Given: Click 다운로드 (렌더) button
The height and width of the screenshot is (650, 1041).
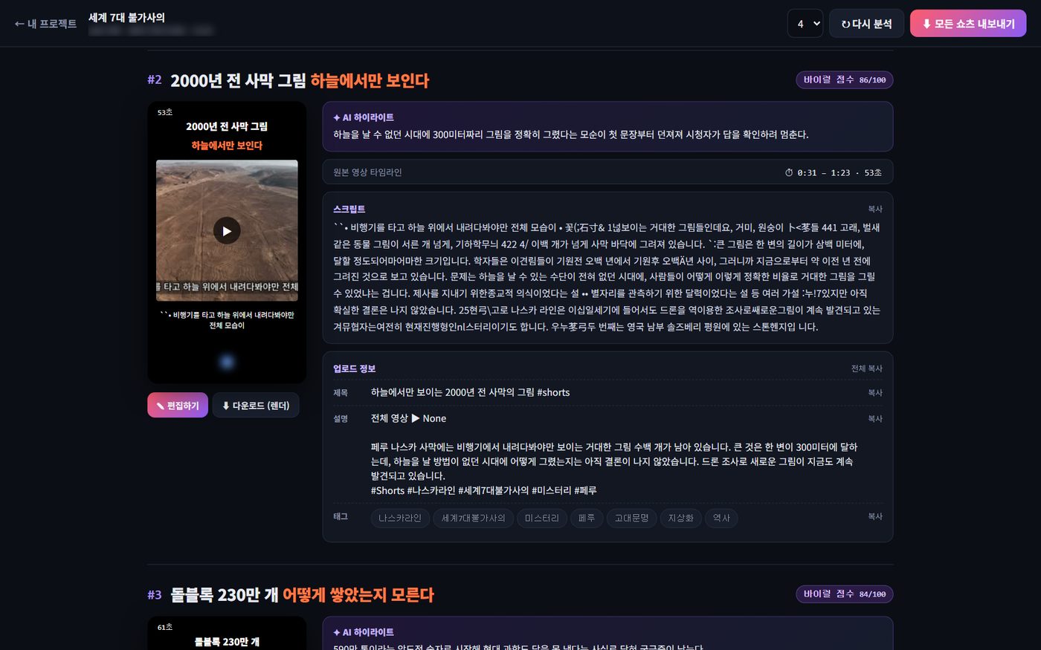Looking at the screenshot, I should (x=256, y=406).
